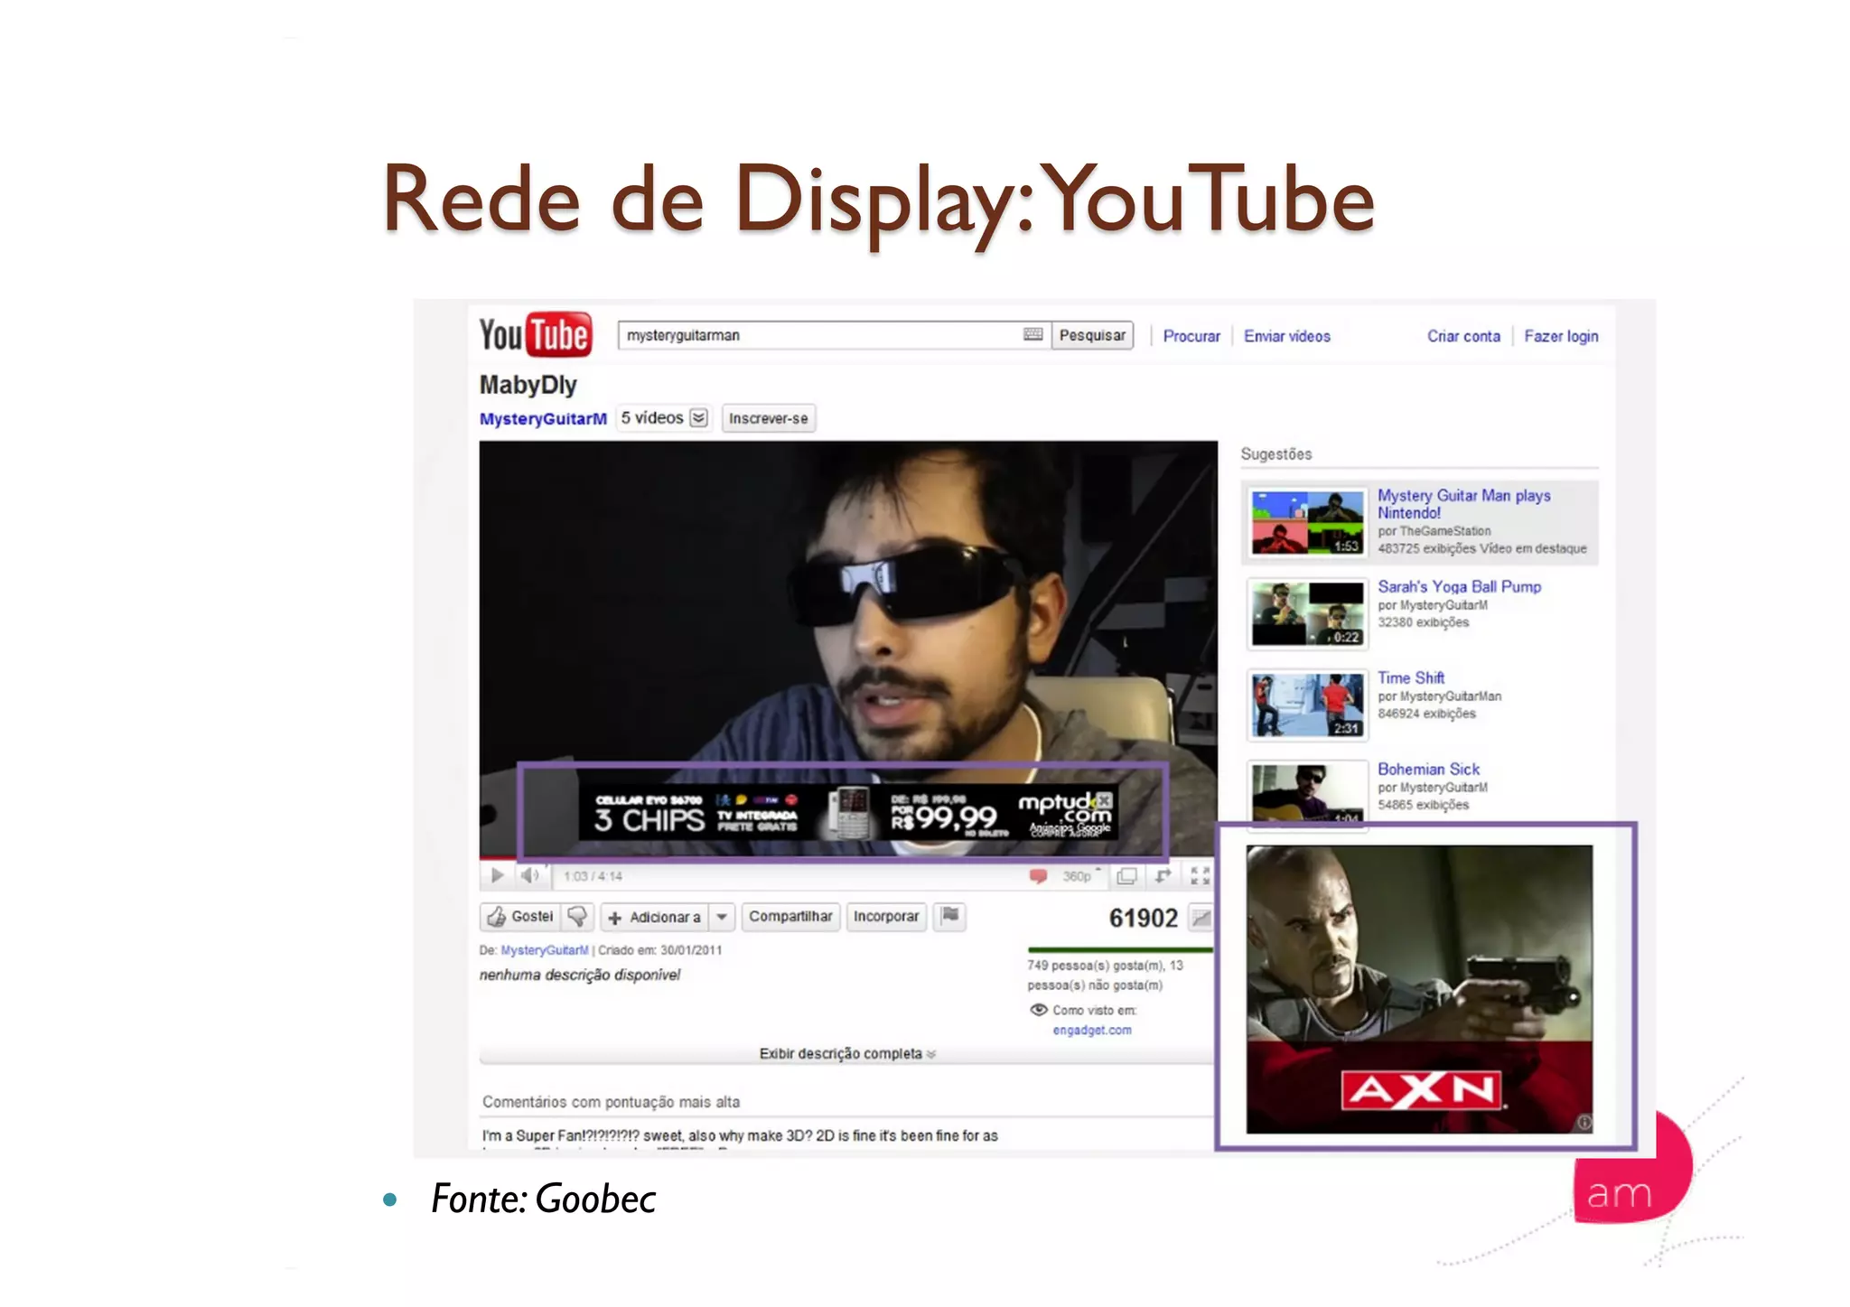
Task: Click the YouTube logo
Action: coord(535,334)
